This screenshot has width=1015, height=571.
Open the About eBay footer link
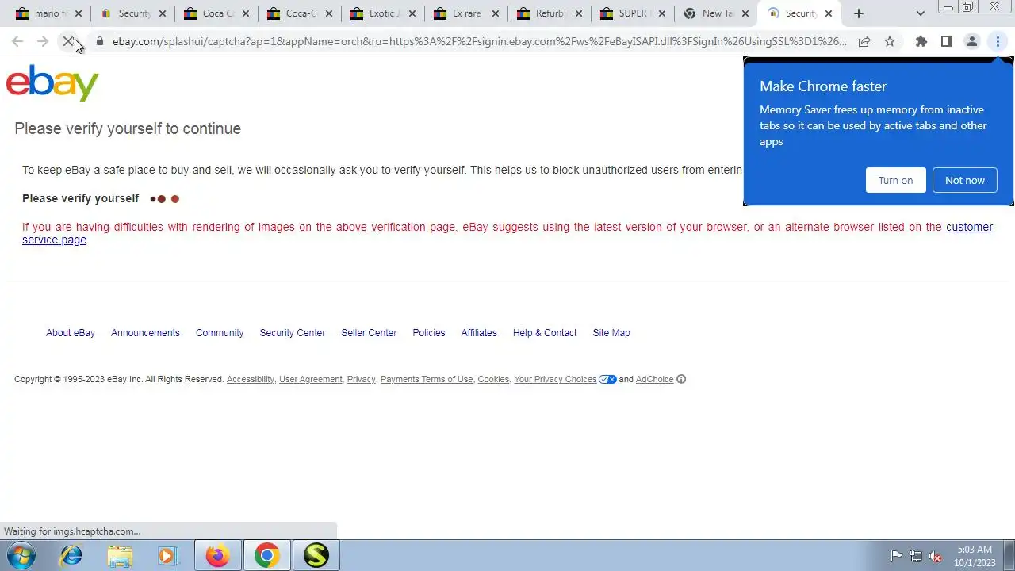pyautogui.click(x=71, y=333)
